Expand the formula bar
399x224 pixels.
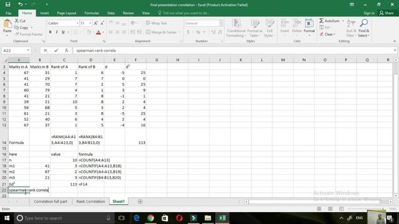395,50
